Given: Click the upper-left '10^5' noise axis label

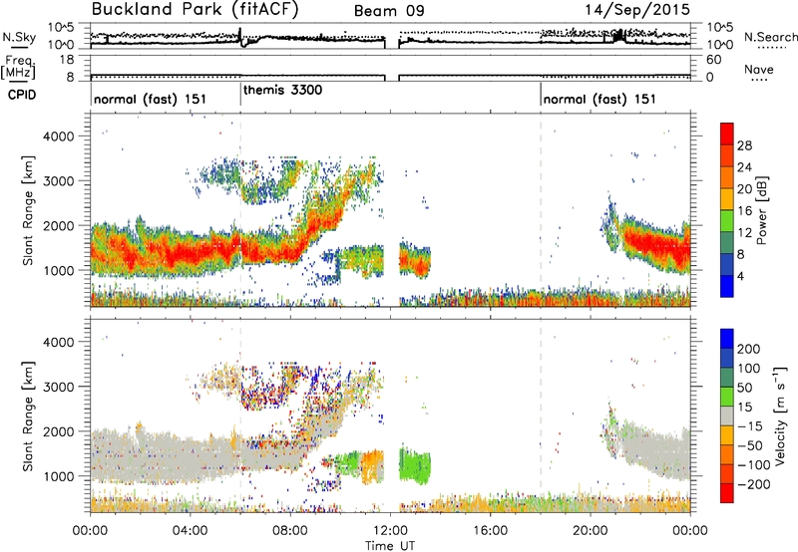Looking at the screenshot, I should [x=61, y=27].
